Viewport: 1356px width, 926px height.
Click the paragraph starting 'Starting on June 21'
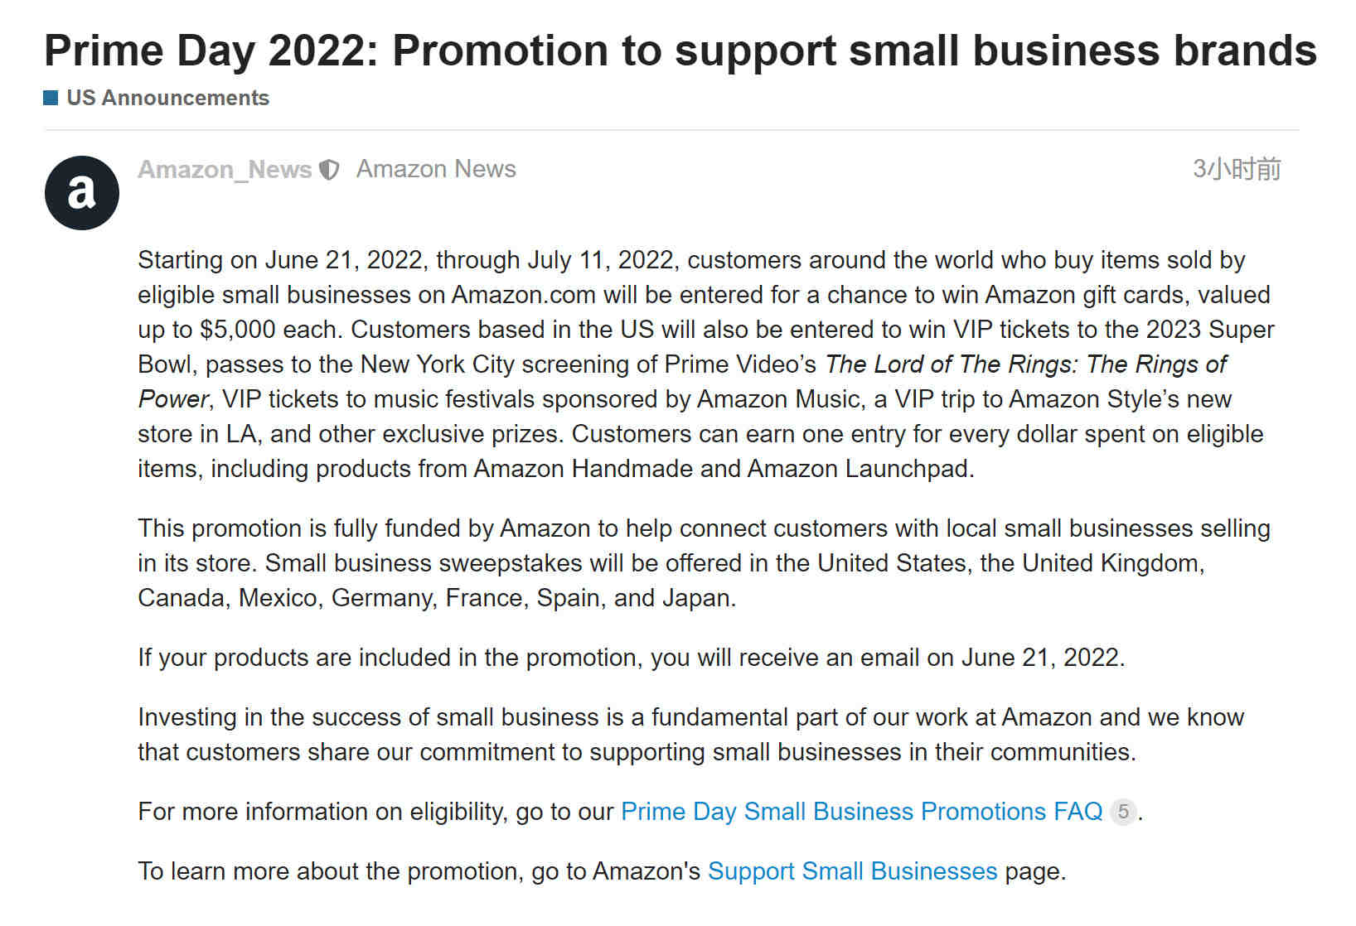point(706,364)
